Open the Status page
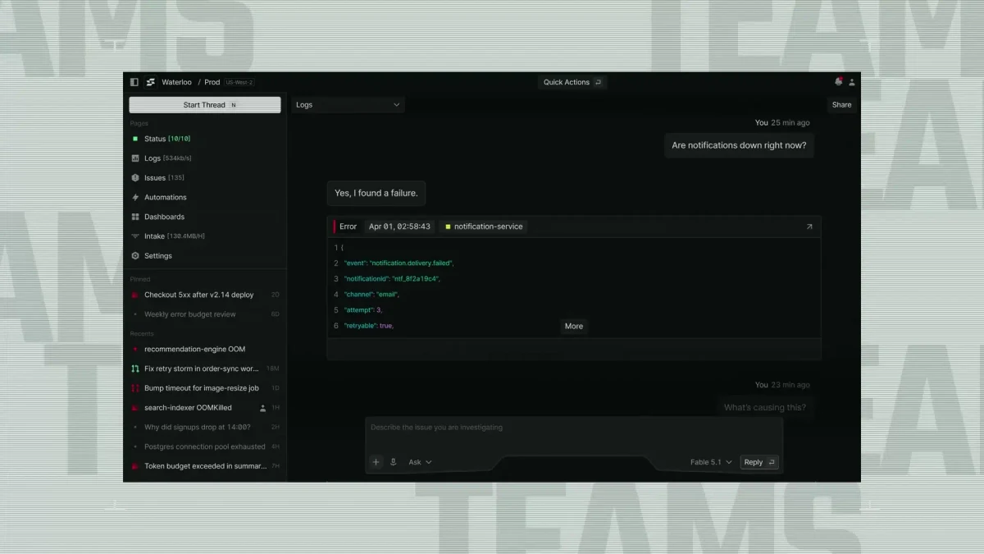The image size is (984, 554). [x=167, y=139]
